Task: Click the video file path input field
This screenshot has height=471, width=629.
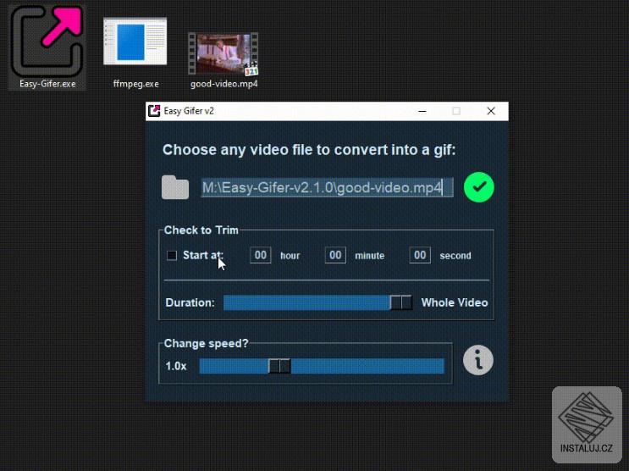Action: [327, 187]
